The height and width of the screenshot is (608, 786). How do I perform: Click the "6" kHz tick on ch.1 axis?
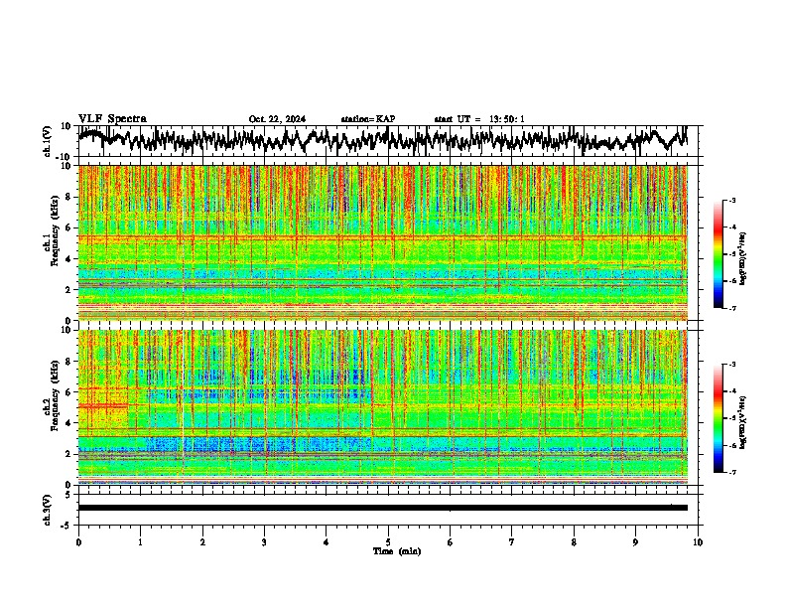[x=68, y=228]
